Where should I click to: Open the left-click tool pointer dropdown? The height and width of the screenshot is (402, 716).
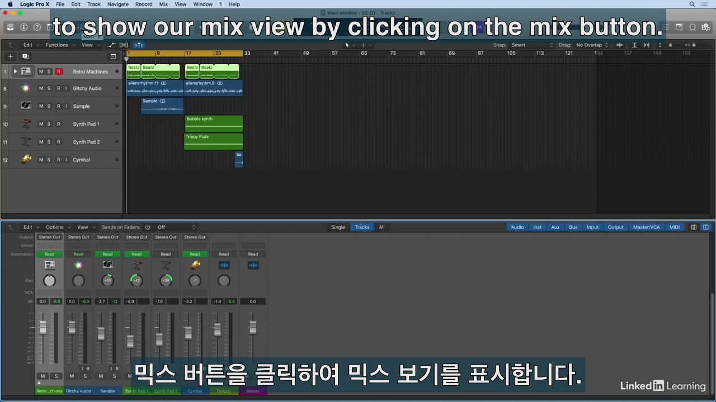(350, 45)
